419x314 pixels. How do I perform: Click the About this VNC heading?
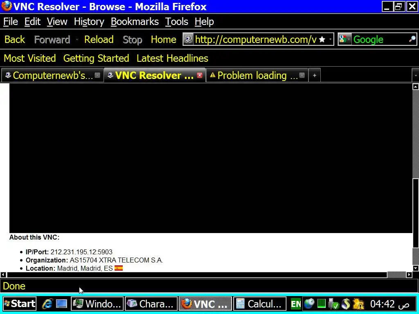coord(34,238)
